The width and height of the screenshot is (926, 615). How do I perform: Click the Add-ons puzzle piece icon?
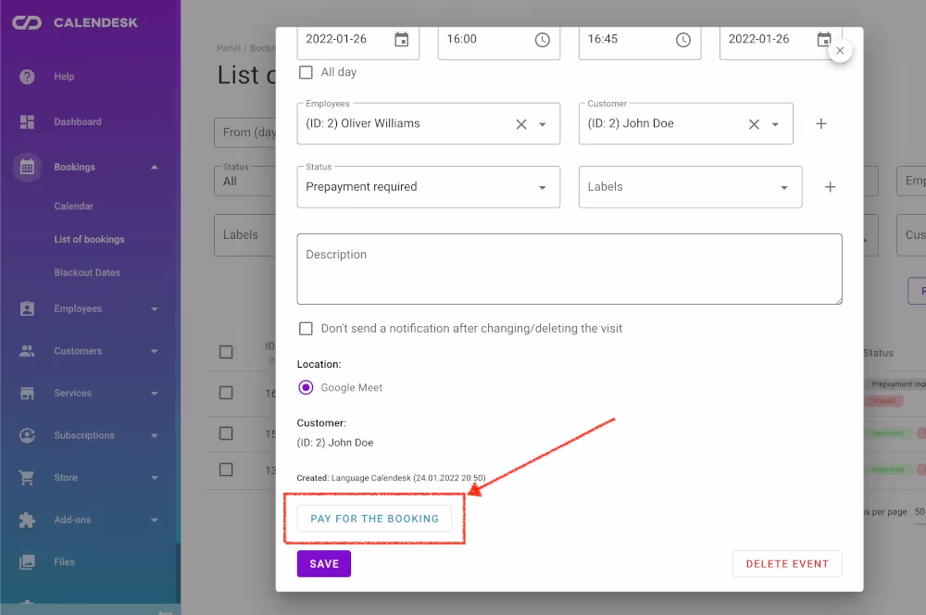tap(28, 520)
